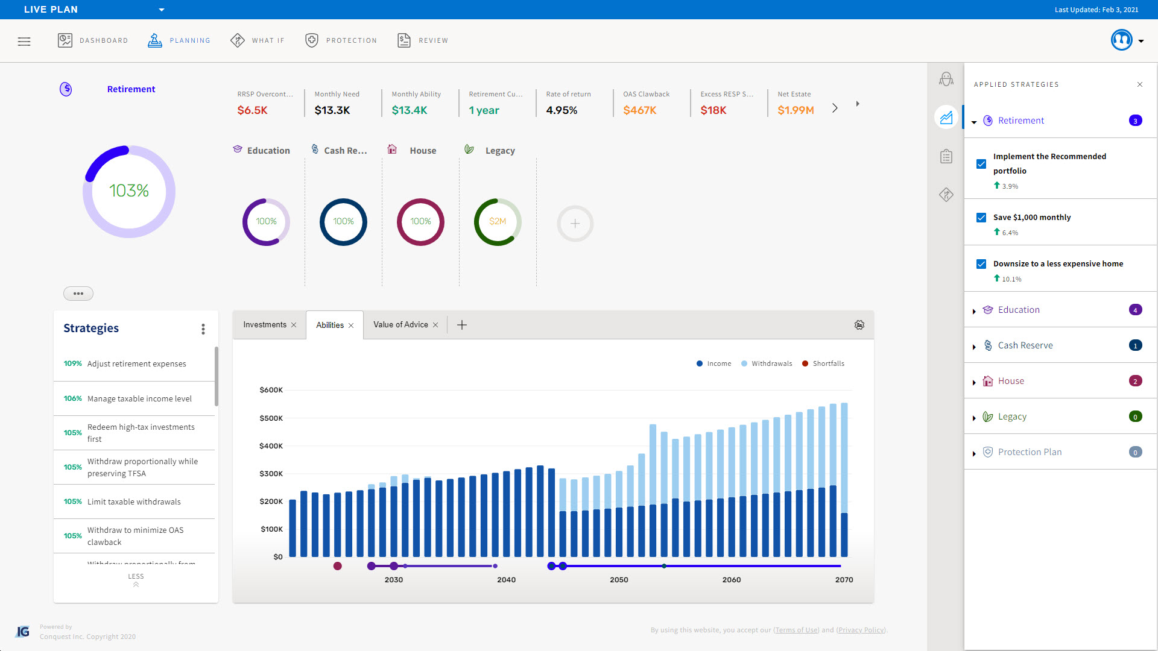Toggle Withdrawals legend series
This screenshot has width=1158, height=651.
pos(766,363)
